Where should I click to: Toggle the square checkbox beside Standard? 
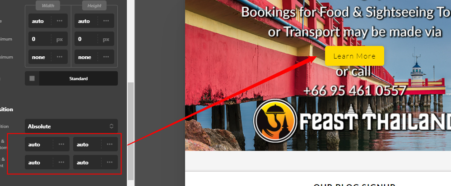click(x=32, y=78)
